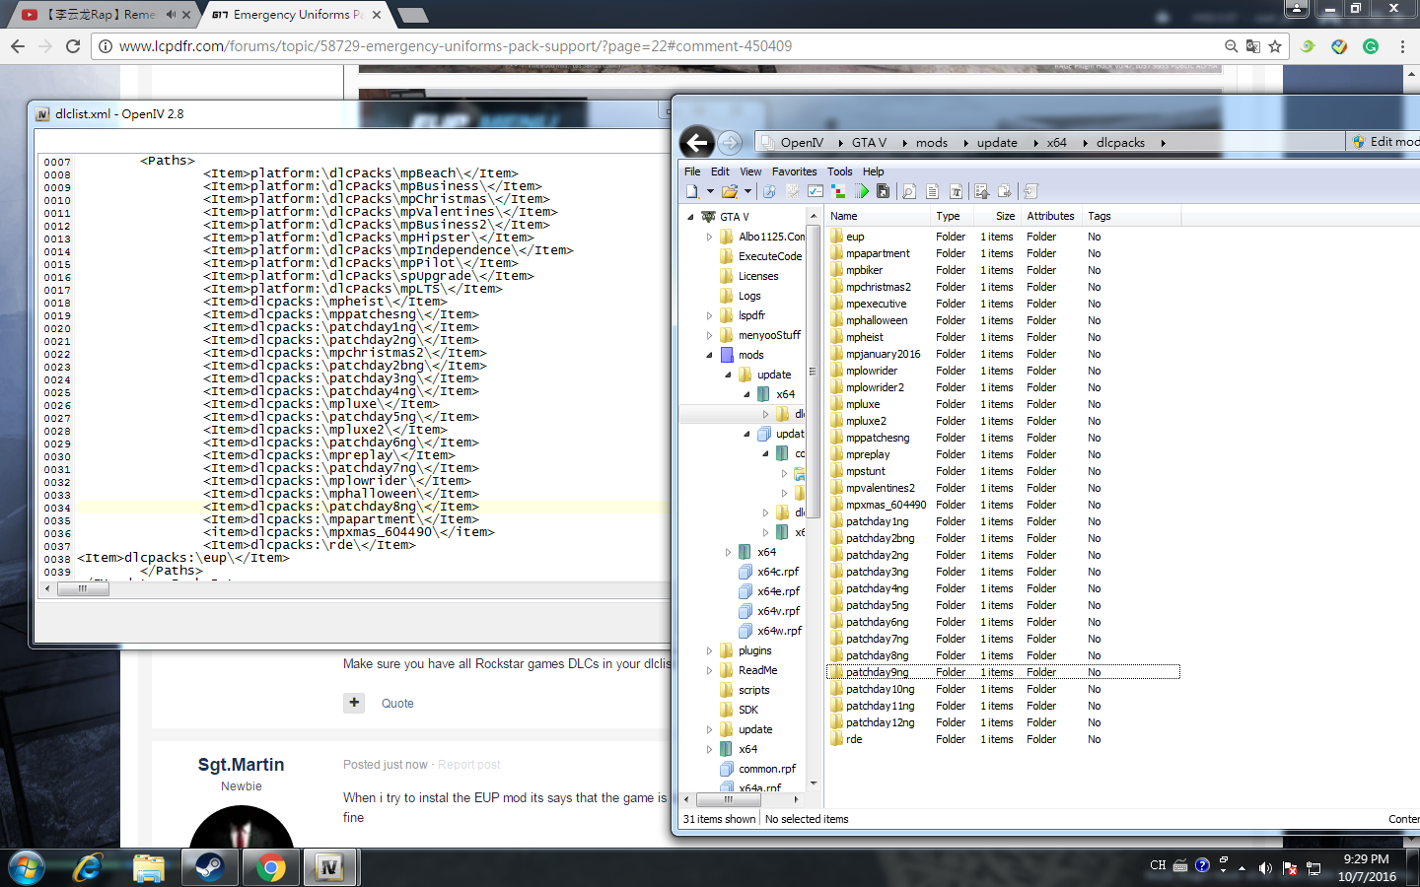Select the patchday9ng folder row
Image resolution: width=1420 pixels, height=887 pixels.
point(1003,672)
